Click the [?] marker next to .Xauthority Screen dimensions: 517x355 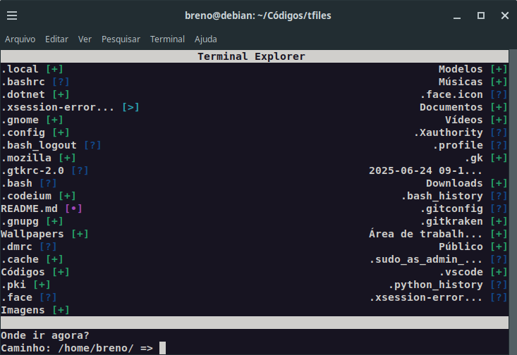pos(499,132)
